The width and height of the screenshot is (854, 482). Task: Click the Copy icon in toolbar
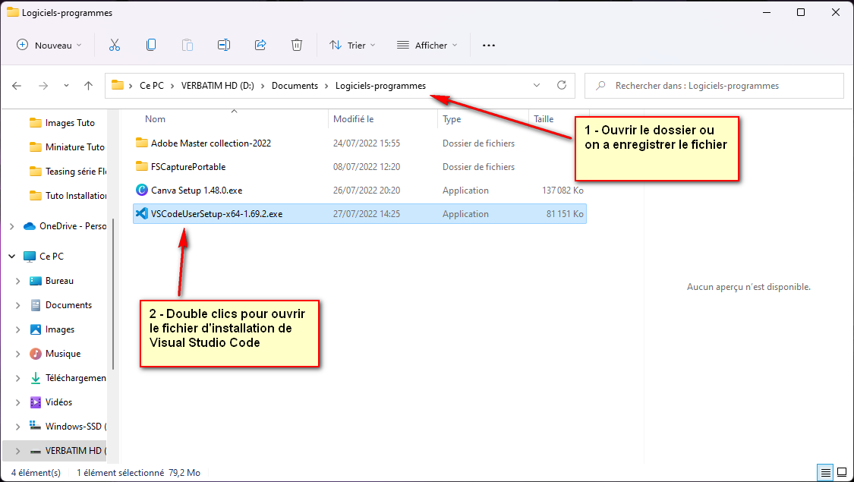point(151,46)
